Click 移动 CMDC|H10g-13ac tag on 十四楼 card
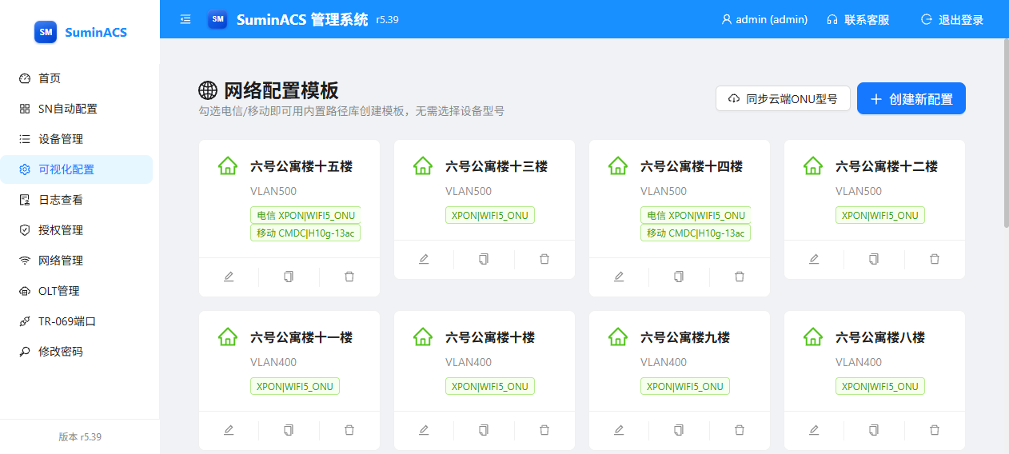Image resolution: width=1009 pixels, height=454 pixels. click(x=696, y=233)
